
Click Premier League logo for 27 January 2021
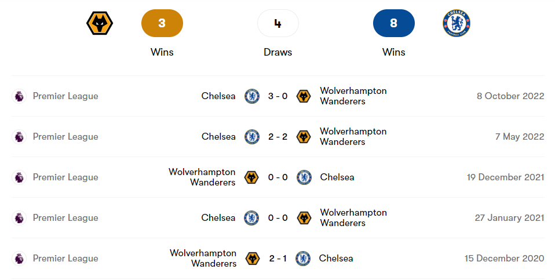pyautogui.click(x=20, y=218)
